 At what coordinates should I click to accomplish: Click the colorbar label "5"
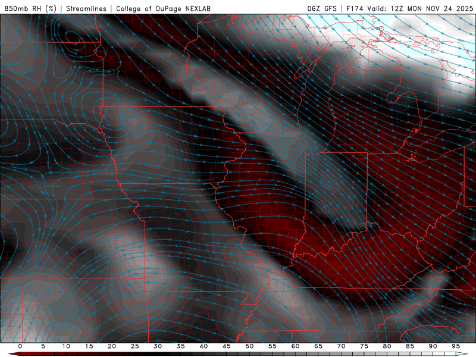click(x=43, y=346)
